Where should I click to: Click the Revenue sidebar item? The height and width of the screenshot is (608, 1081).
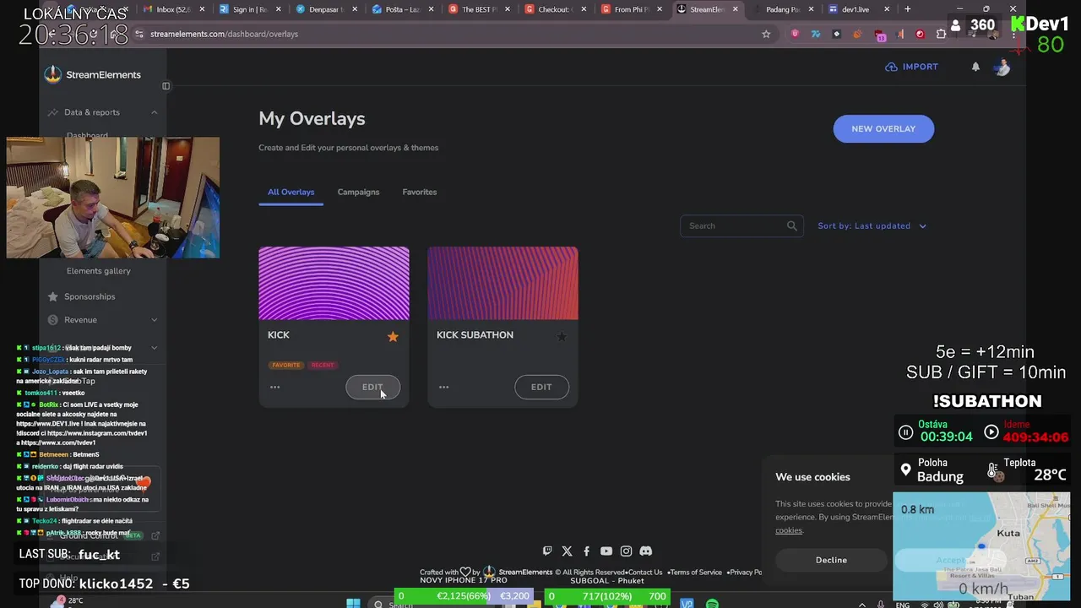(80, 320)
